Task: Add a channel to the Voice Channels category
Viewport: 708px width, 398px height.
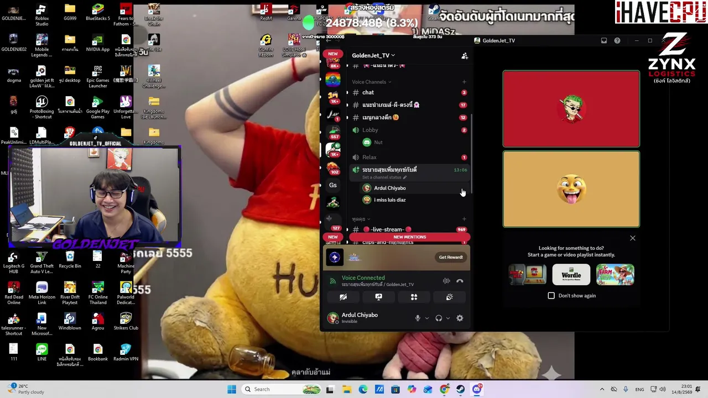Action: point(464,82)
